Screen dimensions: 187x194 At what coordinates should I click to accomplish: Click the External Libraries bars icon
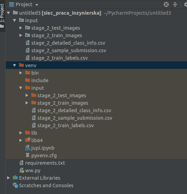pos(15,178)
